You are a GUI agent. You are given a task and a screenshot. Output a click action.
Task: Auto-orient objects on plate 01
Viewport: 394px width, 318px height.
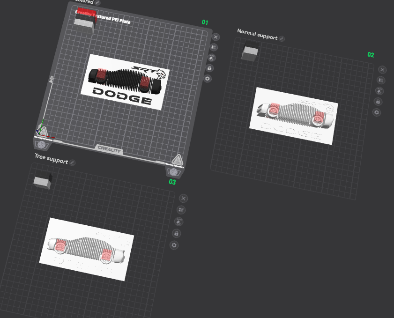(x=212, y=58)
